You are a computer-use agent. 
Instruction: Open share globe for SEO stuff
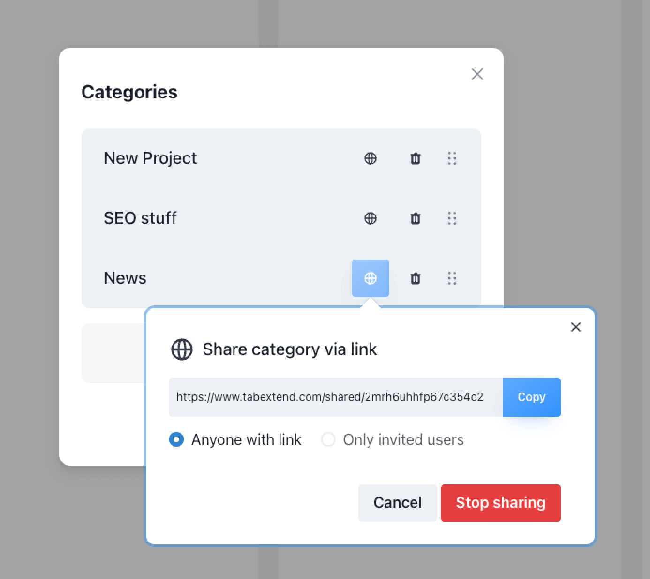click(370, 218)
